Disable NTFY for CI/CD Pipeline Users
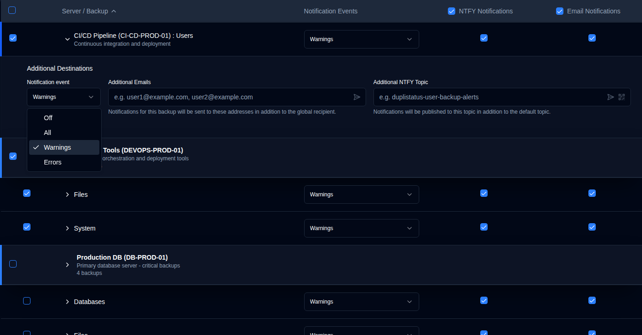The width and height of the screenshot is (642, 335). 484,38
